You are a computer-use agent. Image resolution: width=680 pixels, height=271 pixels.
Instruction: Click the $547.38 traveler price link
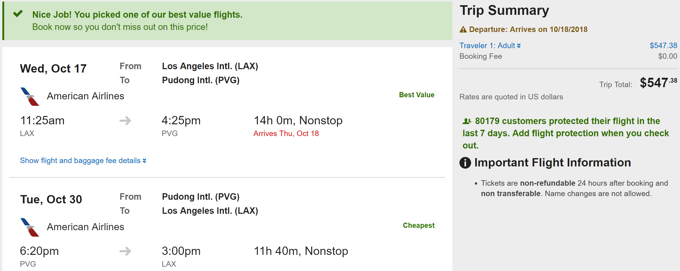point(663,46)
